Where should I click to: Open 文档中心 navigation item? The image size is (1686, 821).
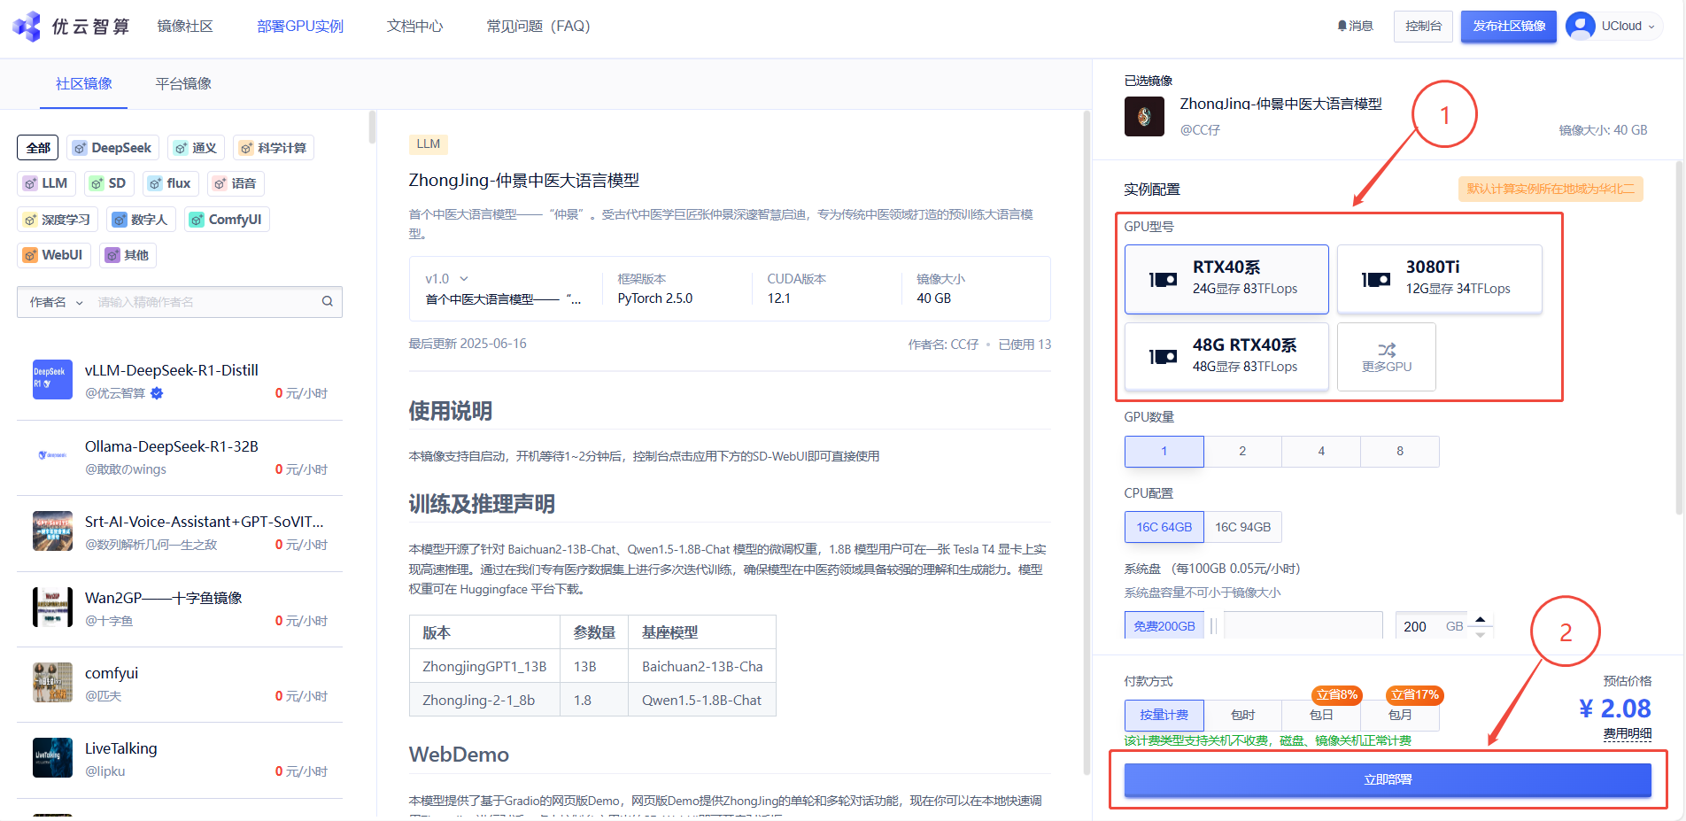tap(414, 27)
